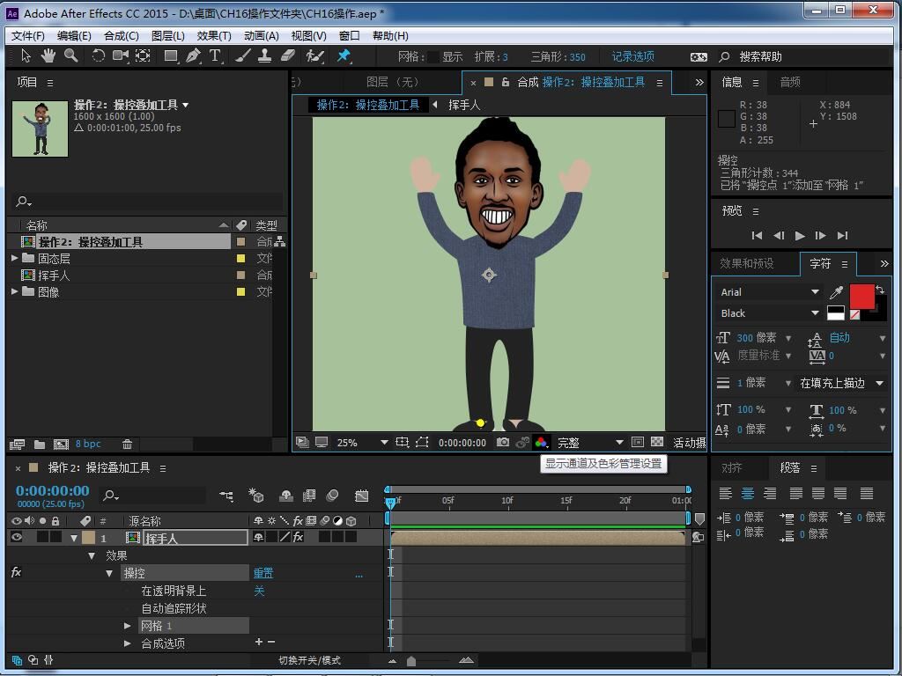Click the swap fill and stroke arrows
Viewport: 902px width, 676px height.
pyautogui.click(x=880, y=289)
